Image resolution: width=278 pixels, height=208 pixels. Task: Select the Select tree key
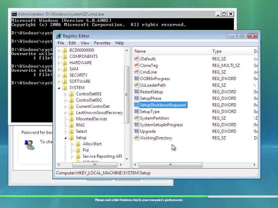point(81,131)
